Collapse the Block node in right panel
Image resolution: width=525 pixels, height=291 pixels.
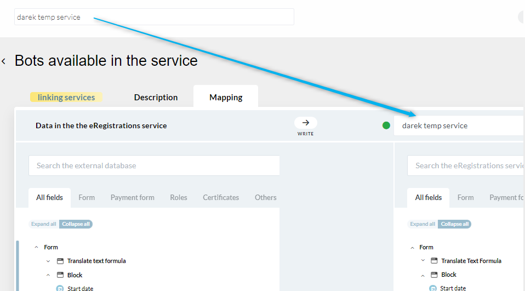click(423, 275)
